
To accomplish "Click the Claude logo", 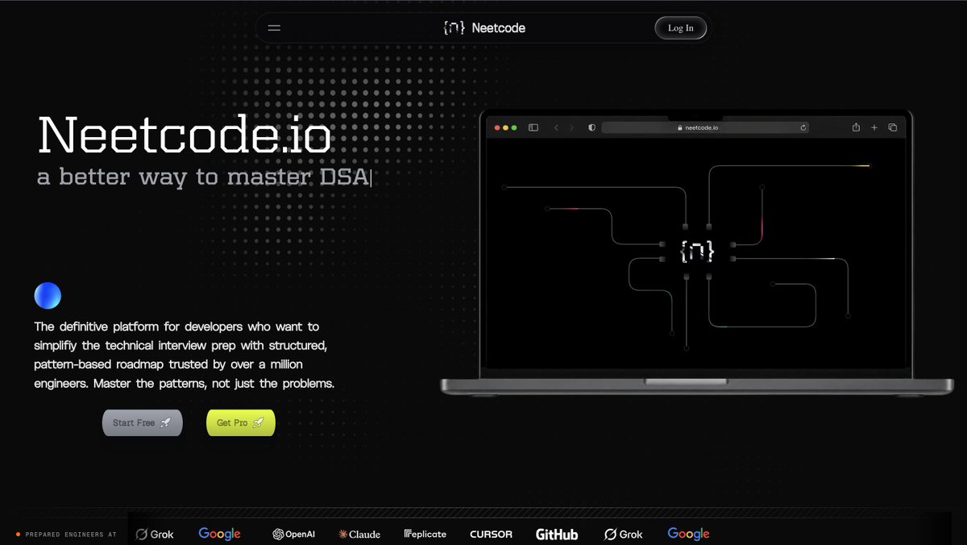I will tap(359, 534).
